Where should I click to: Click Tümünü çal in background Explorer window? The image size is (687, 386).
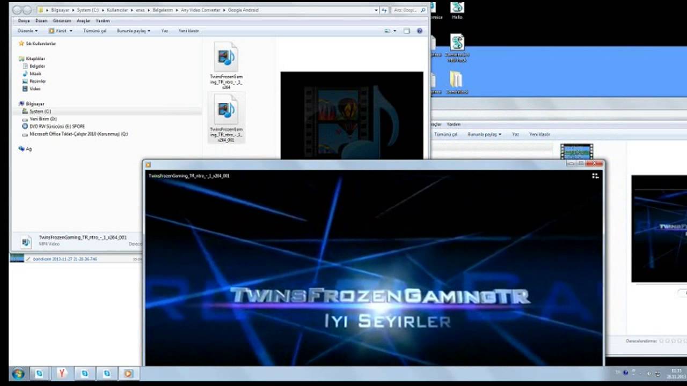pyautogui.click(x=445, y=134)
